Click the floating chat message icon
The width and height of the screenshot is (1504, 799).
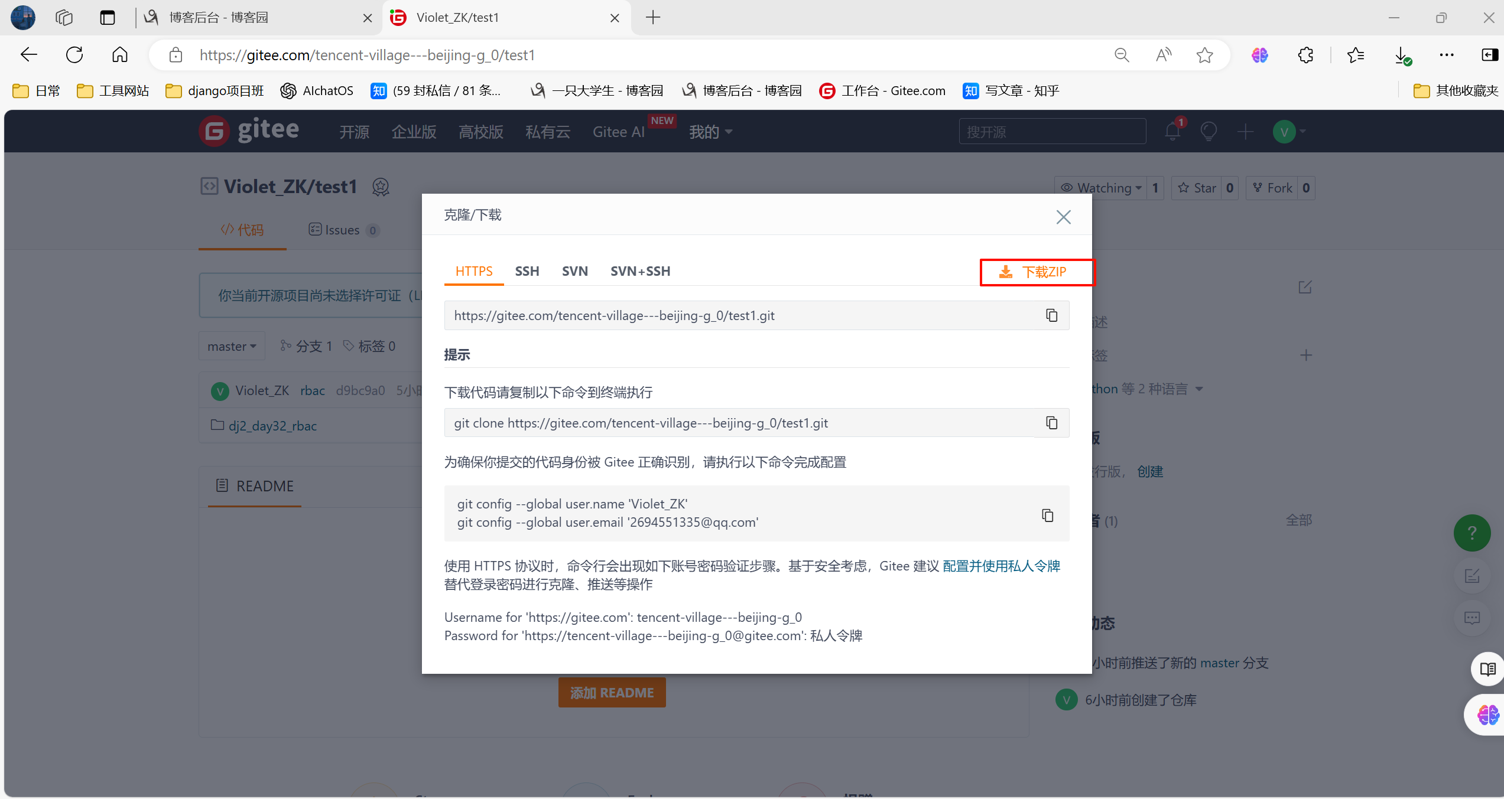click(x=1472, y=618)
